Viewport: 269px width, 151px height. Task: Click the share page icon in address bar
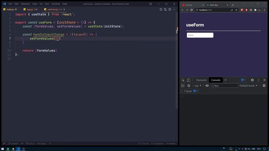pos(232,10)
